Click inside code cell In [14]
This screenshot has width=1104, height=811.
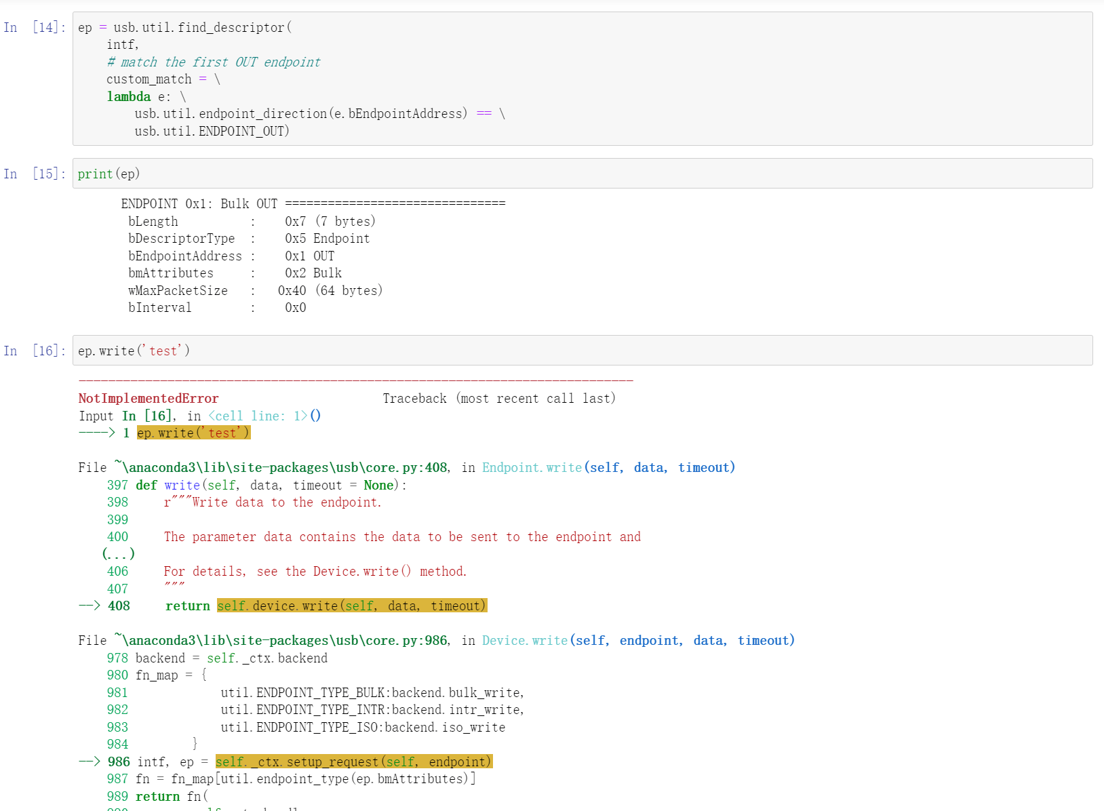click(582, 79)
